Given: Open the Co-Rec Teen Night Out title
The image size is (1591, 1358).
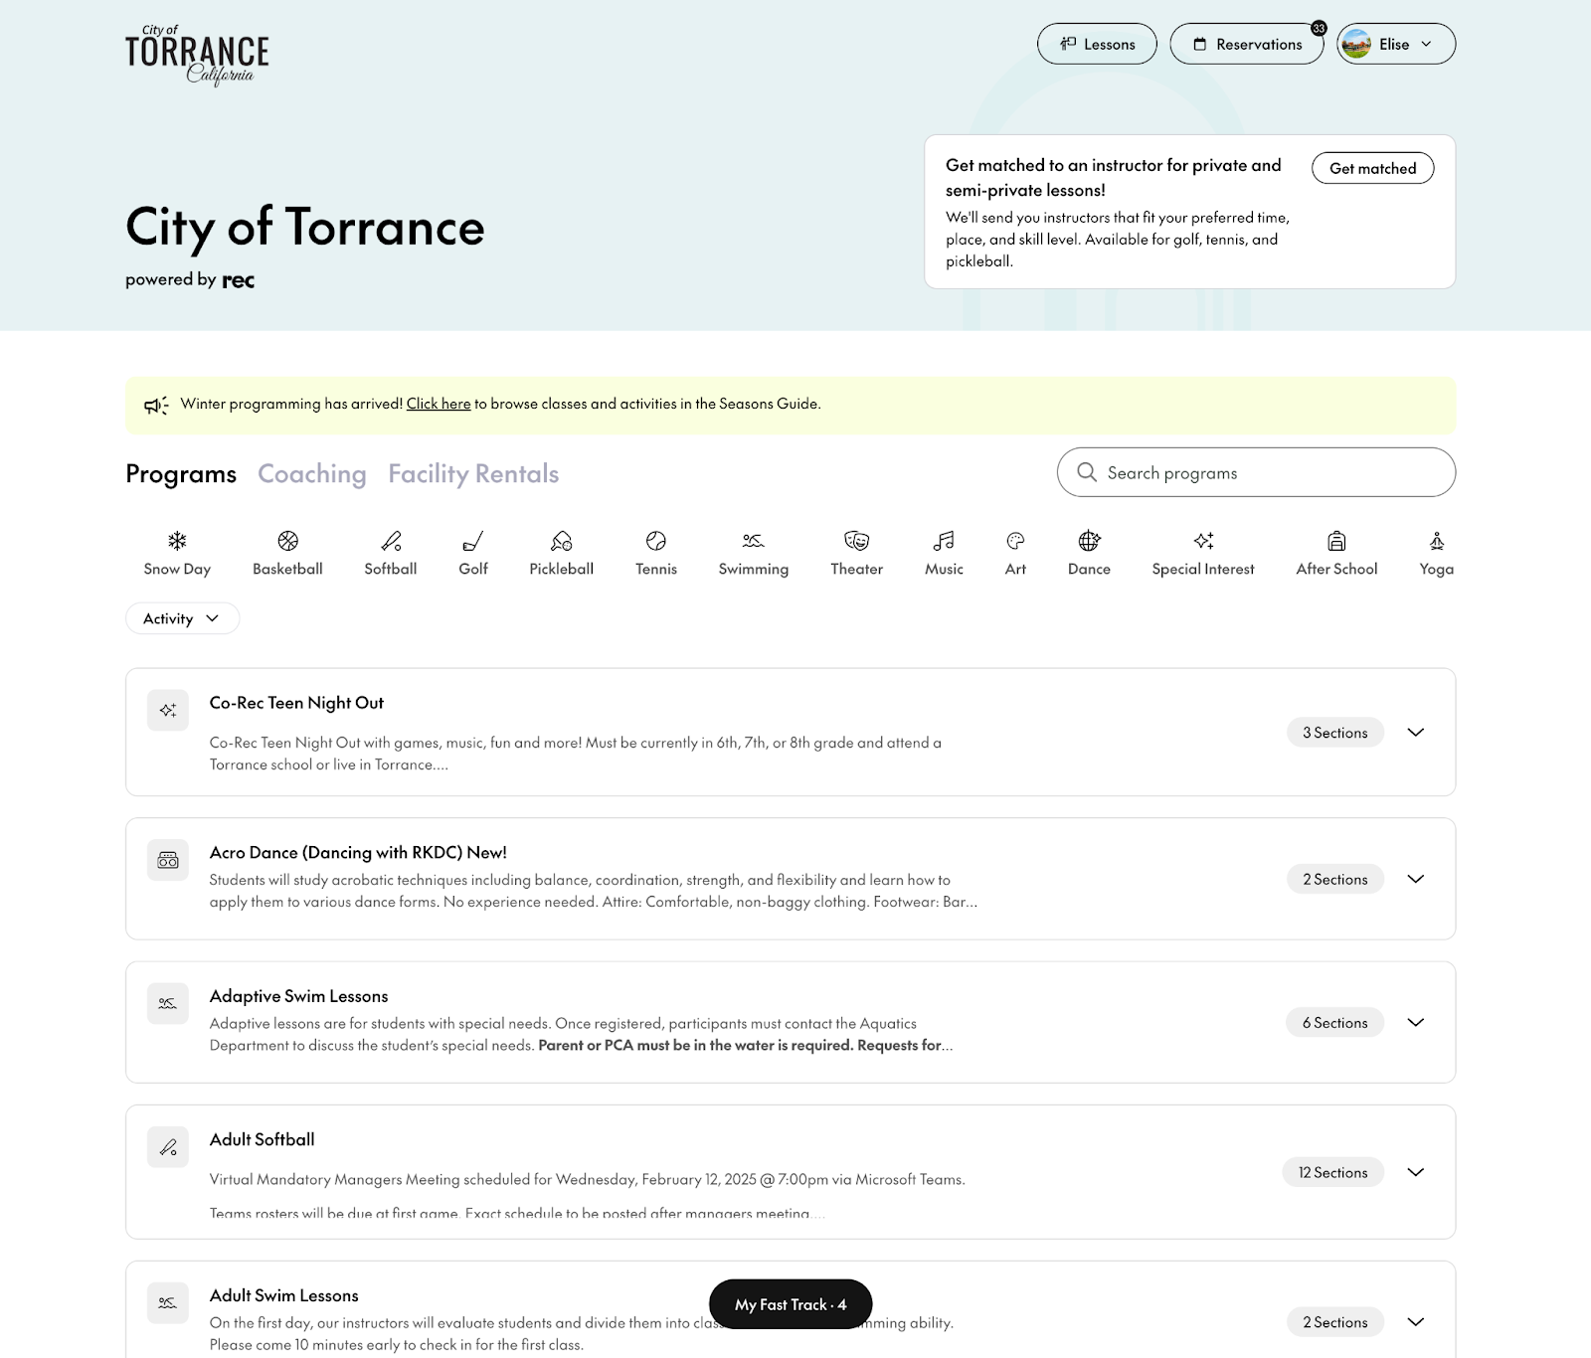Looking at the screenshot, I should [296, 703].
